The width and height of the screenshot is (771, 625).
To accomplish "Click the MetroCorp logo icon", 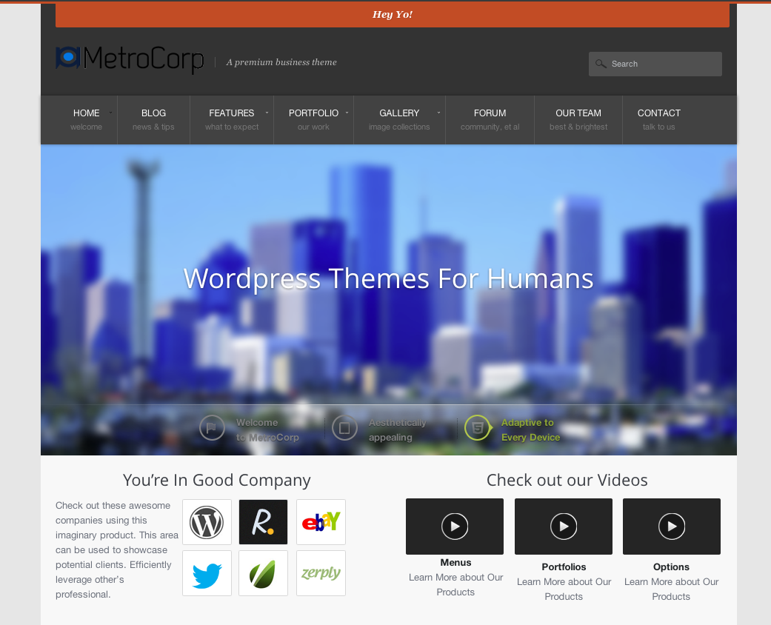I will coord(68,58).
